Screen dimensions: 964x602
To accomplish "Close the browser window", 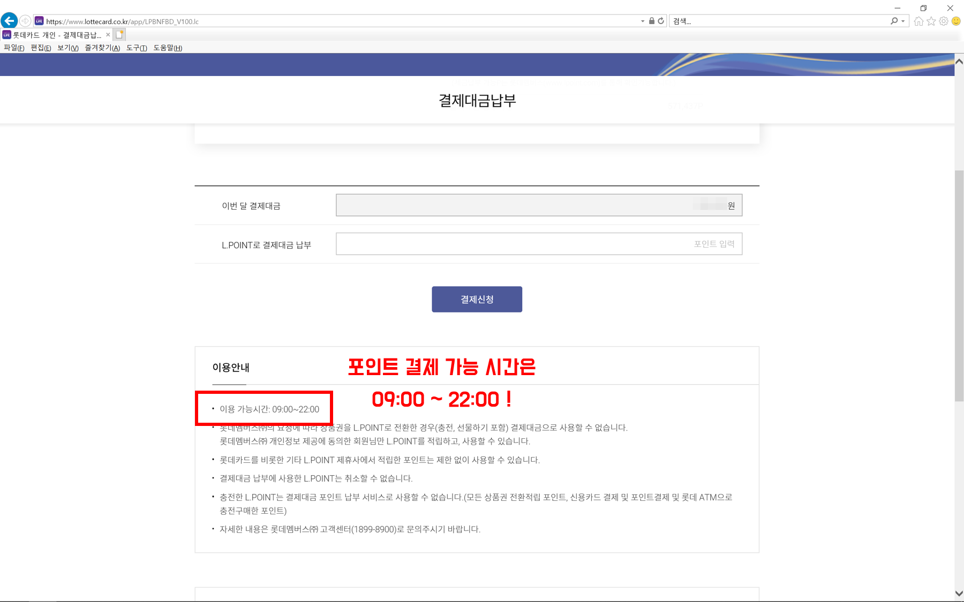I will pos(950,8).
